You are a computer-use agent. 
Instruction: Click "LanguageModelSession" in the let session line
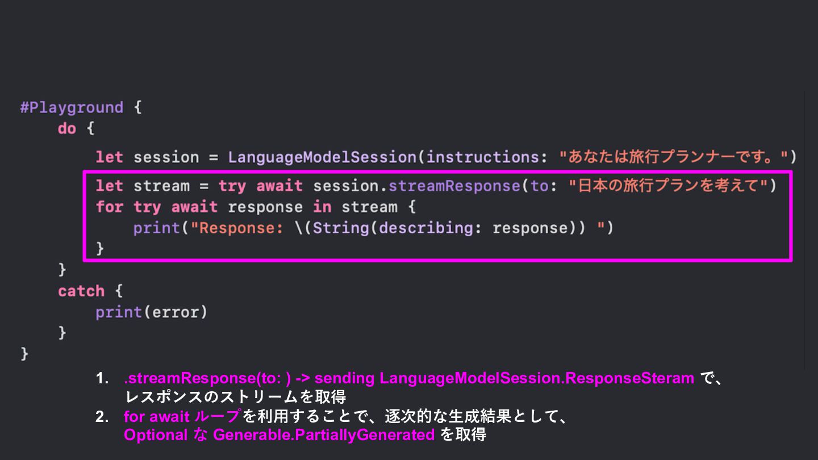coord(323,157)
